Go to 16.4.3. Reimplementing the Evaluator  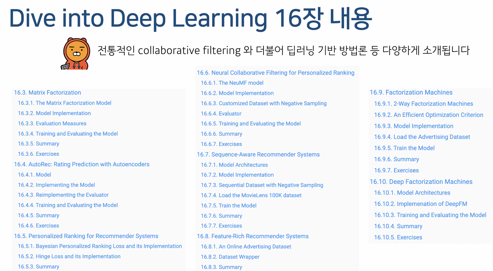[63, 195]
